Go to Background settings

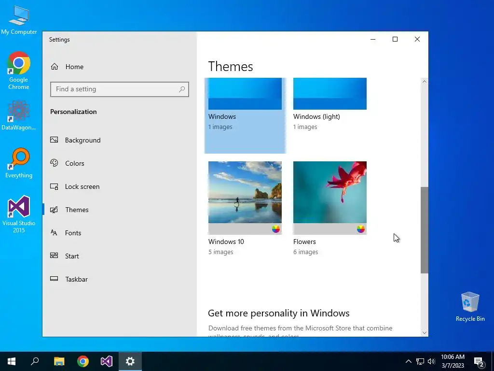point(120,140)
